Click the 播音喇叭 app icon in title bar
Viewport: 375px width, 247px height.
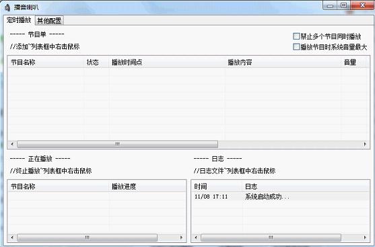7,7
